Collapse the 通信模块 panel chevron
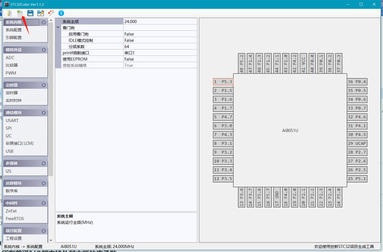The image size is (383, 252). [44, 113]
